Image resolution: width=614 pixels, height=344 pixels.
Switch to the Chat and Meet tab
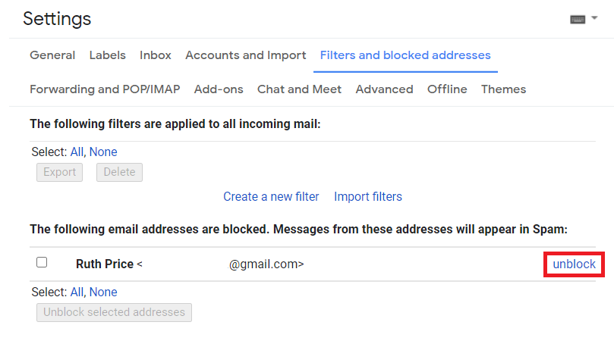click(x=299, y=89)
